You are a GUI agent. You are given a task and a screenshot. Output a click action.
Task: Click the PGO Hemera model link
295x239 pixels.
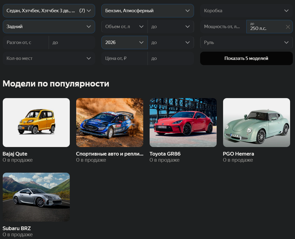coord(238,154)
